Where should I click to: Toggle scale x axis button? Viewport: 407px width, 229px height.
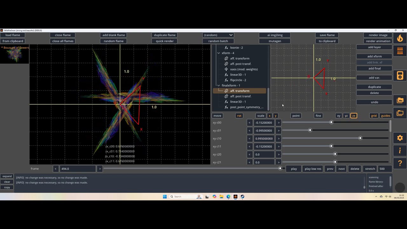[270, 116]
